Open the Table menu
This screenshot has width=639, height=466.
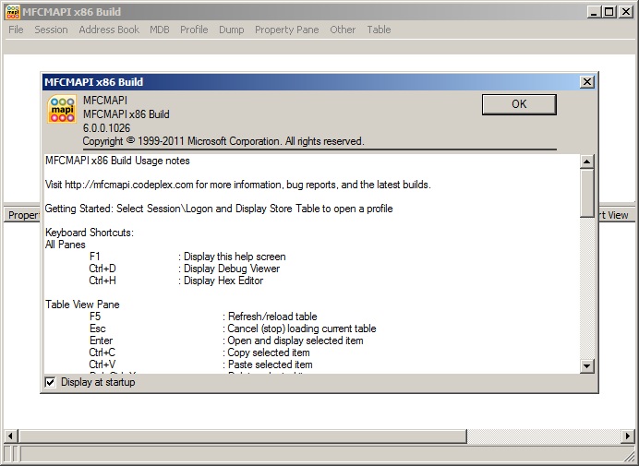tap(379, 30)
